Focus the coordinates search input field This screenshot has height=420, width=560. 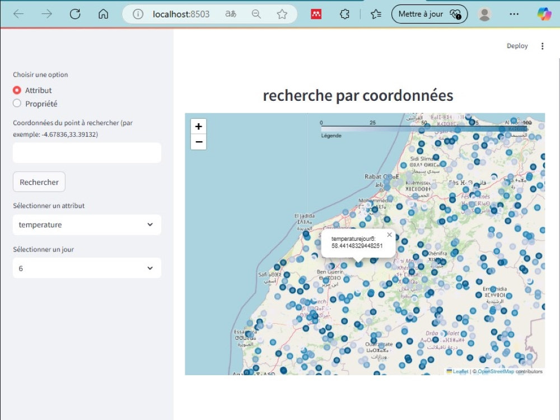coord(87,153)
